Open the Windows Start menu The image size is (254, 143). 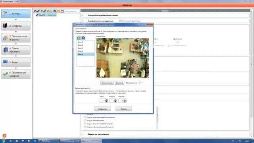click(x=3, y=141)
